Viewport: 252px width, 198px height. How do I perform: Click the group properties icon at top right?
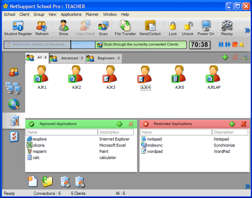(x=245, y=58)
